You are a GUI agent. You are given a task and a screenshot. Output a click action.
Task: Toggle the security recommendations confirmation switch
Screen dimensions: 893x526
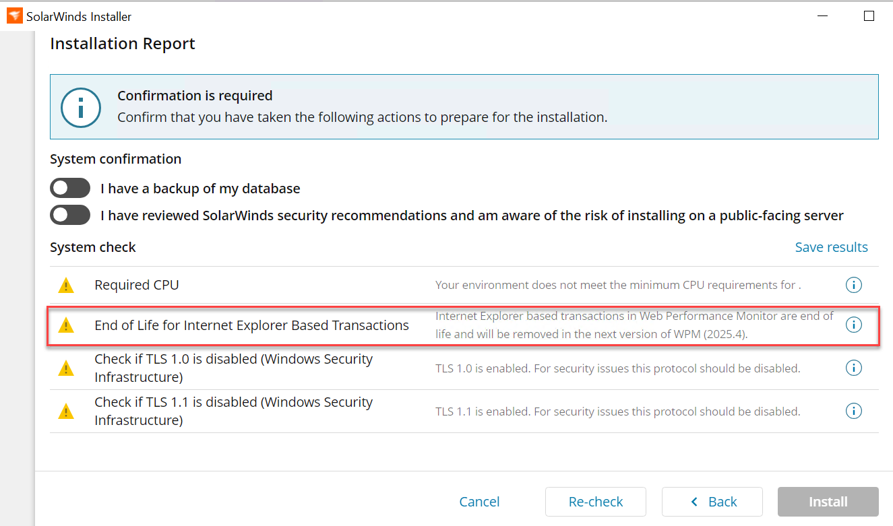(x=70, y=215)
